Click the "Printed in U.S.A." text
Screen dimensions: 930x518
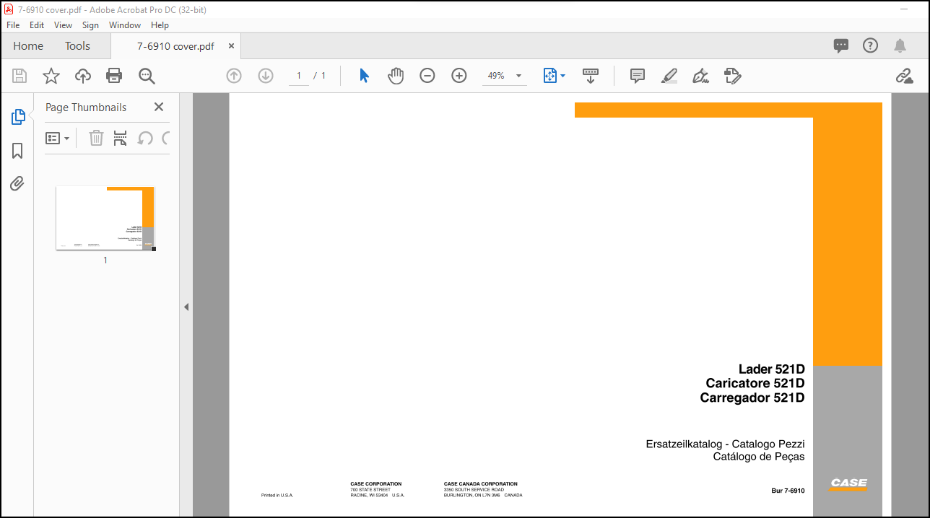277,496
